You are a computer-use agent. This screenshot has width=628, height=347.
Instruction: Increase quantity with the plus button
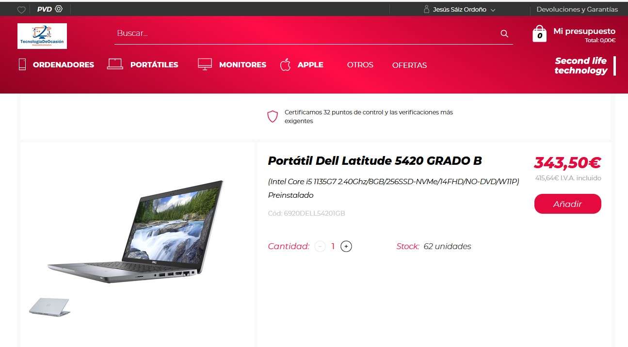[x=346, y=246]
